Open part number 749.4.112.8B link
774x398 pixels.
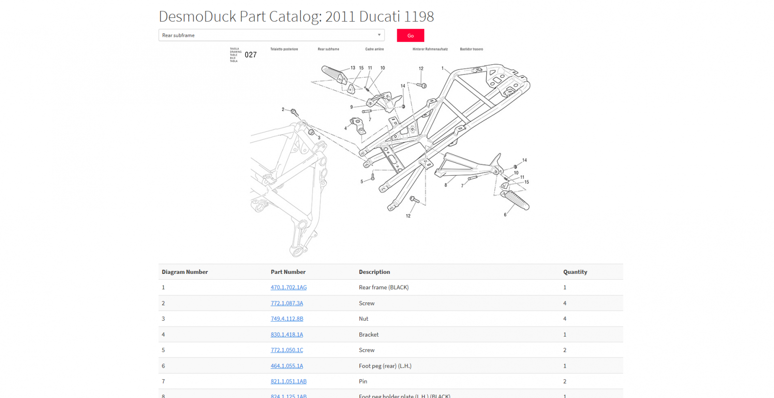tap(287, 319)
